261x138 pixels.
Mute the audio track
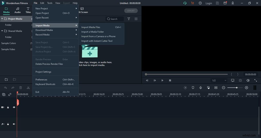14,124
